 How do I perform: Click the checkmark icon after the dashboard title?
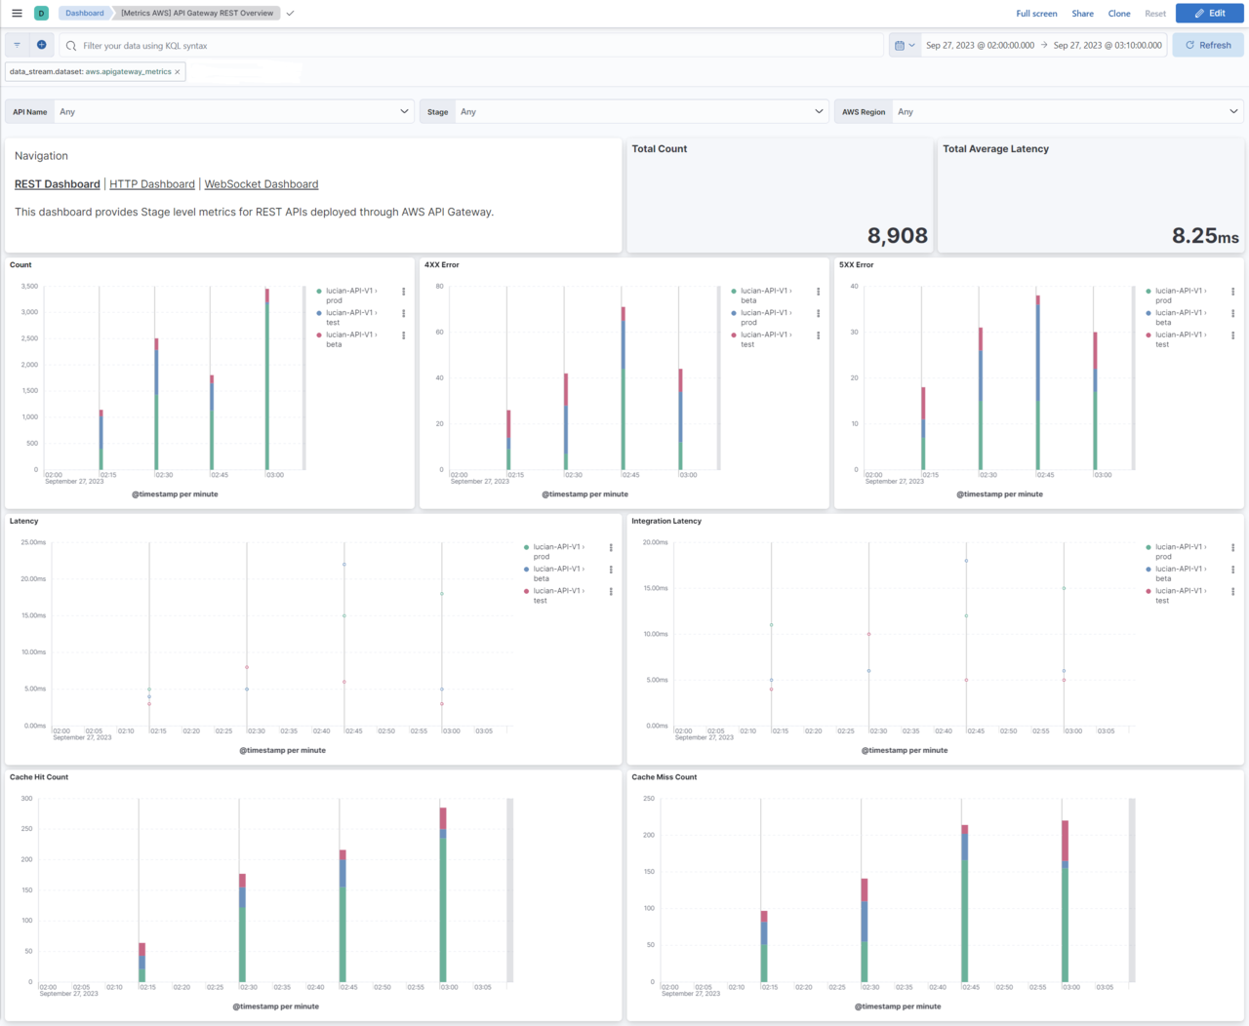pos(290,13)
